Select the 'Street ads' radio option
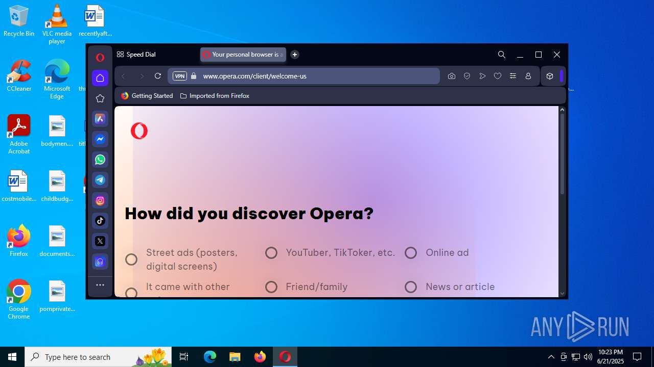This screenshot has height=367, width=654. pyautogui.click(x=131, y=259)
